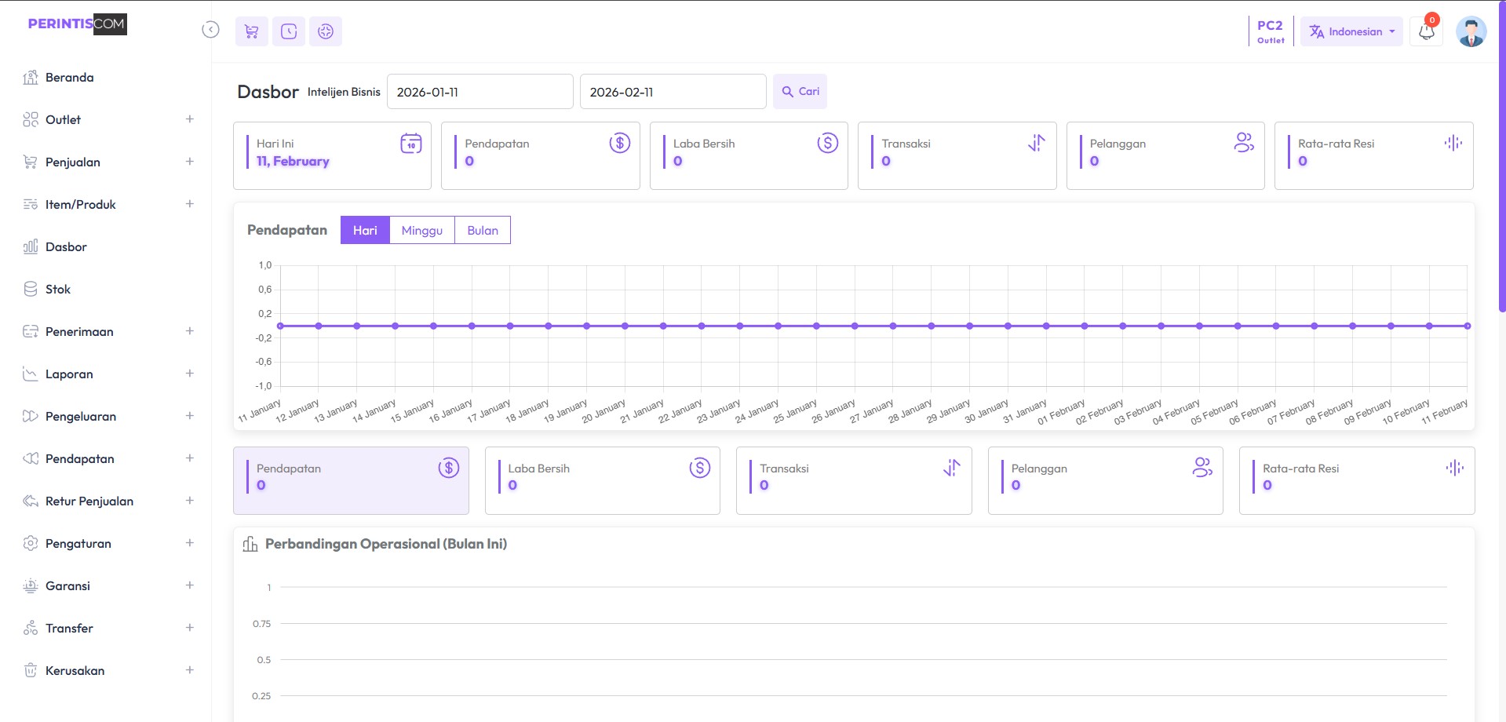This screenshot has width=1506, height=722.
Task: Switch revenue chart to Bulan view
Action: click(x=482, y=230)
